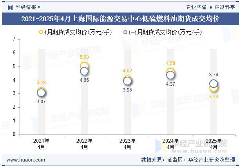This screenshot has height=167, width=241.
Task: Click the value label 4.58
Action: tap(170, 63)
